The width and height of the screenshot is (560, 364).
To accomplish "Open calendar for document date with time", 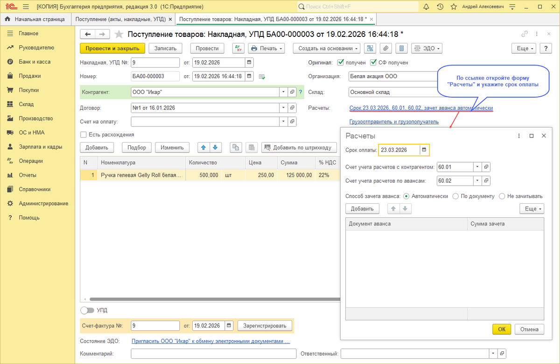I will point(249,76).
